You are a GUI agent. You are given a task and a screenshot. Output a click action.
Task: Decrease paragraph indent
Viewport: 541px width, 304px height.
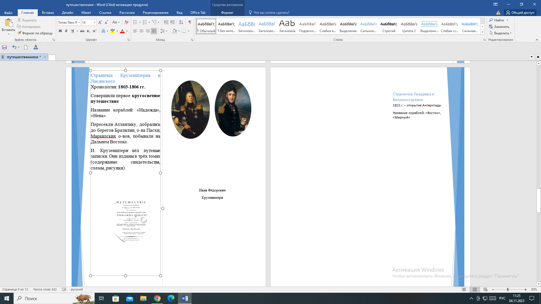pyautogui.click(x=166, y=22)
